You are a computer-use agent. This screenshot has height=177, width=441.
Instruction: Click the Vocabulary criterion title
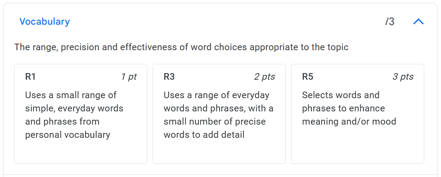(45, 22)
